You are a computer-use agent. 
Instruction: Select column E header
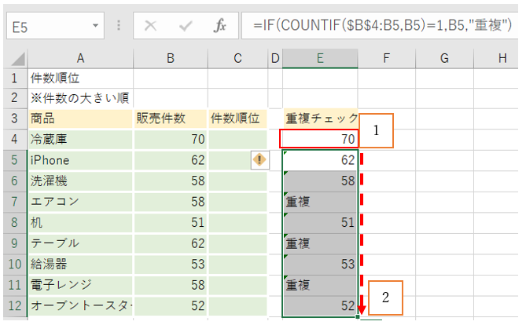pos(319,58)
